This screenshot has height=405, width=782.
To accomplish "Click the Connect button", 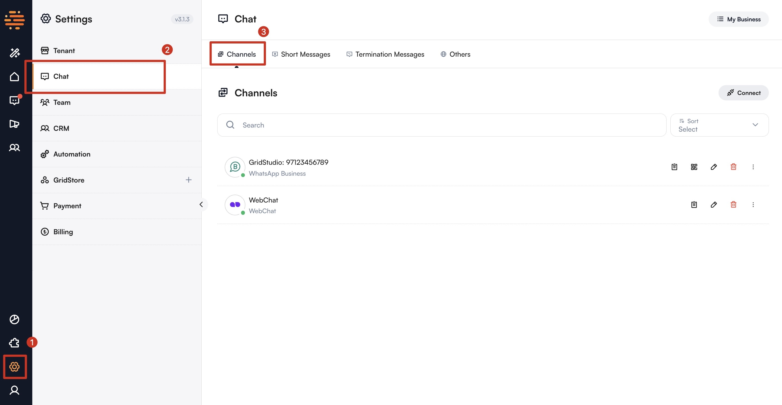I will pos(743,92).
